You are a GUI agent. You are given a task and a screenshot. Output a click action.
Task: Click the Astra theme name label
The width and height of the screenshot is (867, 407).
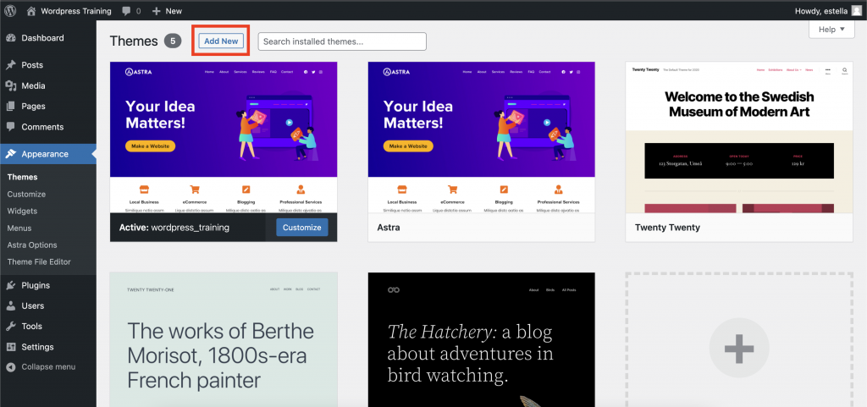tap(389, 227)
